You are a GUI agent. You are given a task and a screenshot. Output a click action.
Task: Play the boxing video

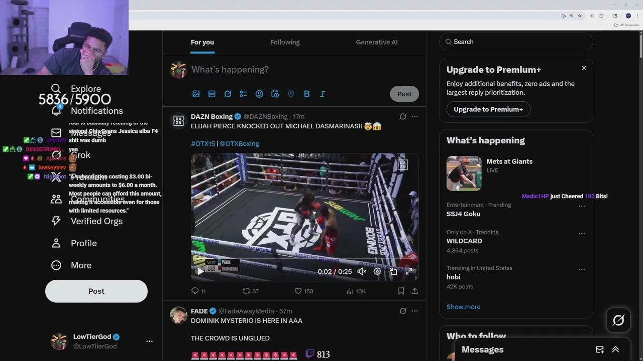click(x=200, y=271)
